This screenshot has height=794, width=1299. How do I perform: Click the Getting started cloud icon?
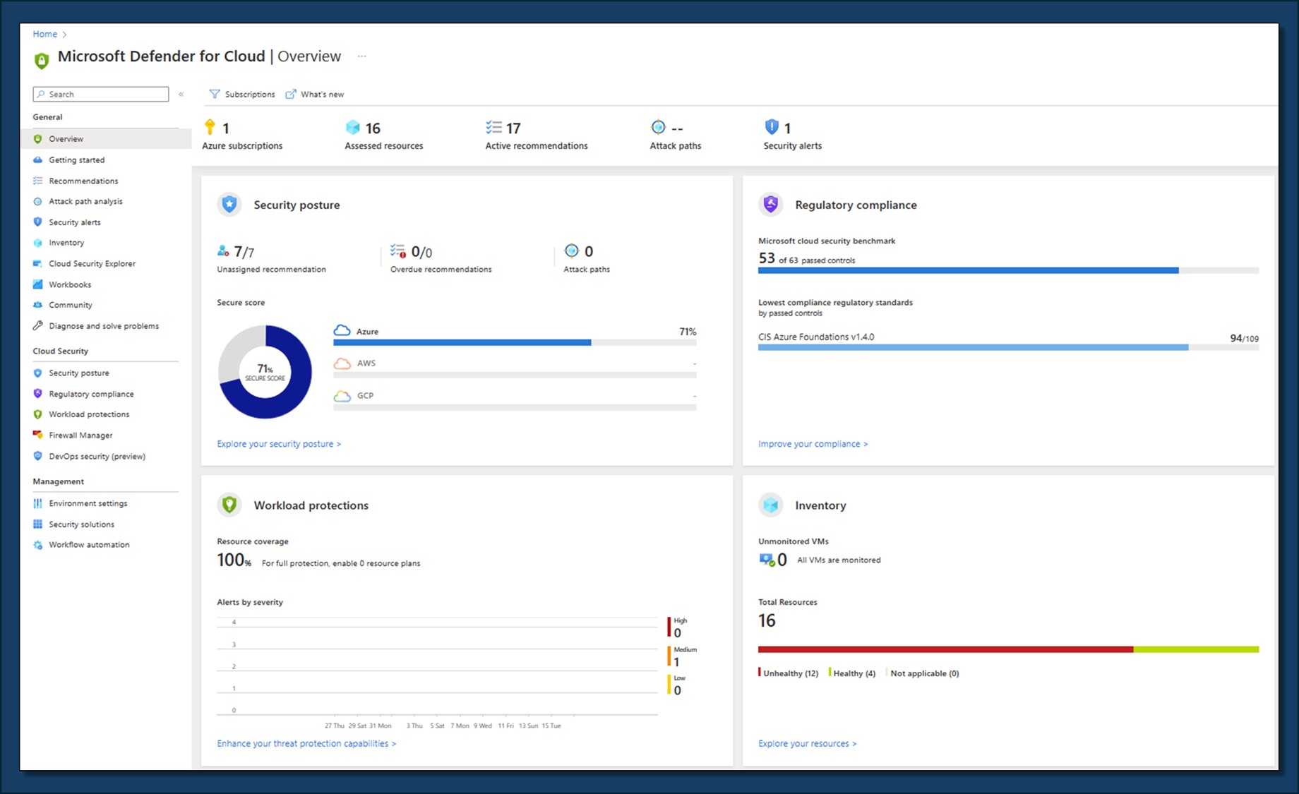[x=38, y=160]
